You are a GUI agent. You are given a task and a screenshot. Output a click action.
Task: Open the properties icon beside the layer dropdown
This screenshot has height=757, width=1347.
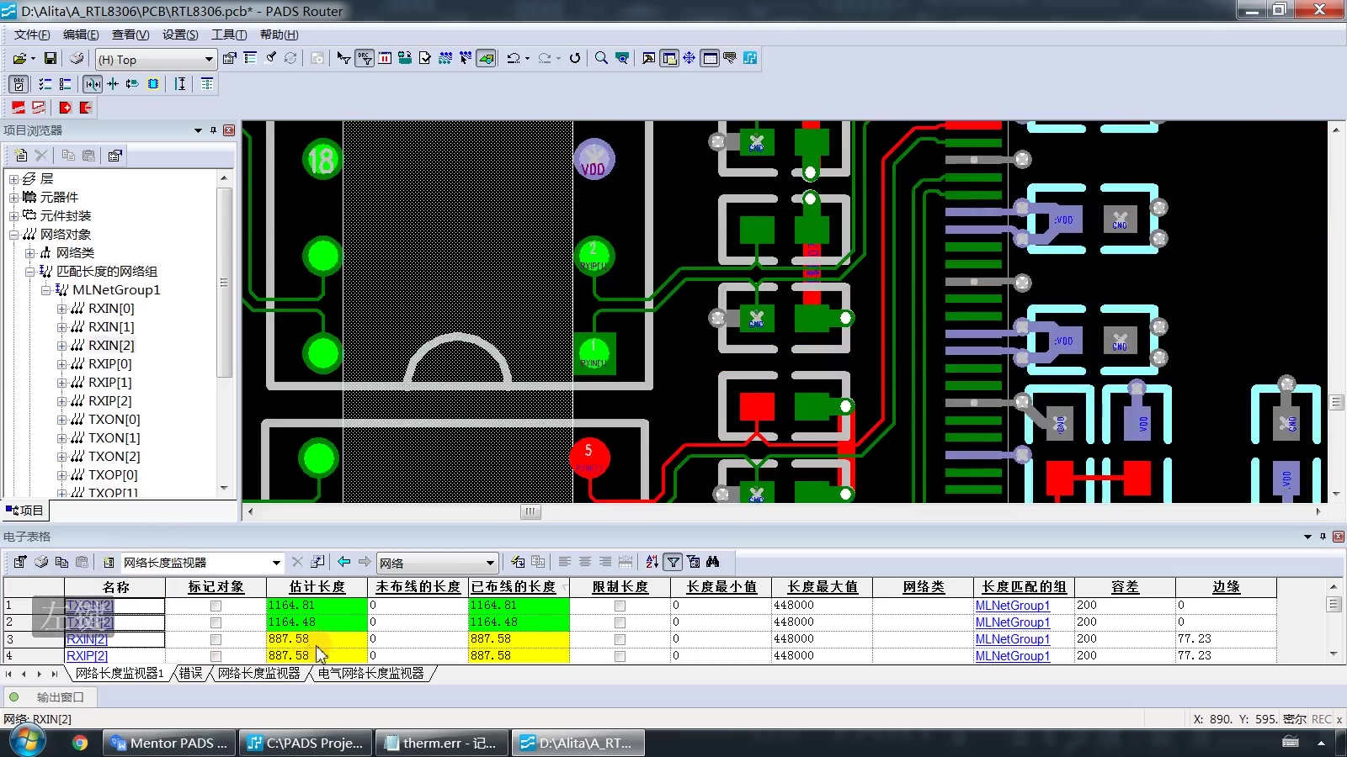pos(229,58)
